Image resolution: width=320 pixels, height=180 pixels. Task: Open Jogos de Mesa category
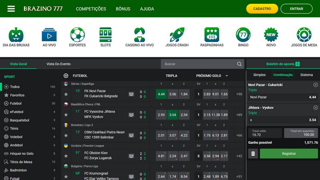(x=304, y=37)
